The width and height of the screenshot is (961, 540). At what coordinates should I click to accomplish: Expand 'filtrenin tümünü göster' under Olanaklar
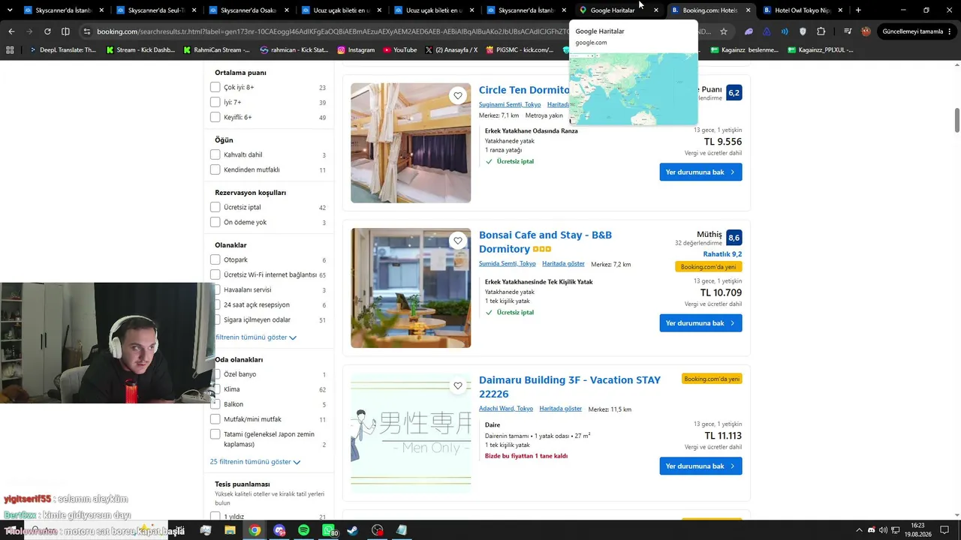click(256, 337)
